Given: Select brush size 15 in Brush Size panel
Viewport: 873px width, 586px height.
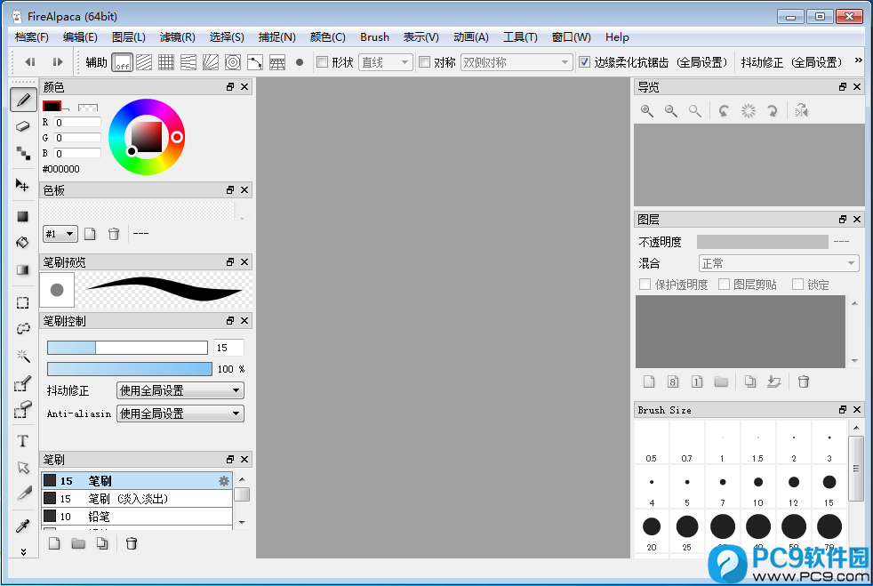Looking at the screenshot, I should [x=829, y=487].
